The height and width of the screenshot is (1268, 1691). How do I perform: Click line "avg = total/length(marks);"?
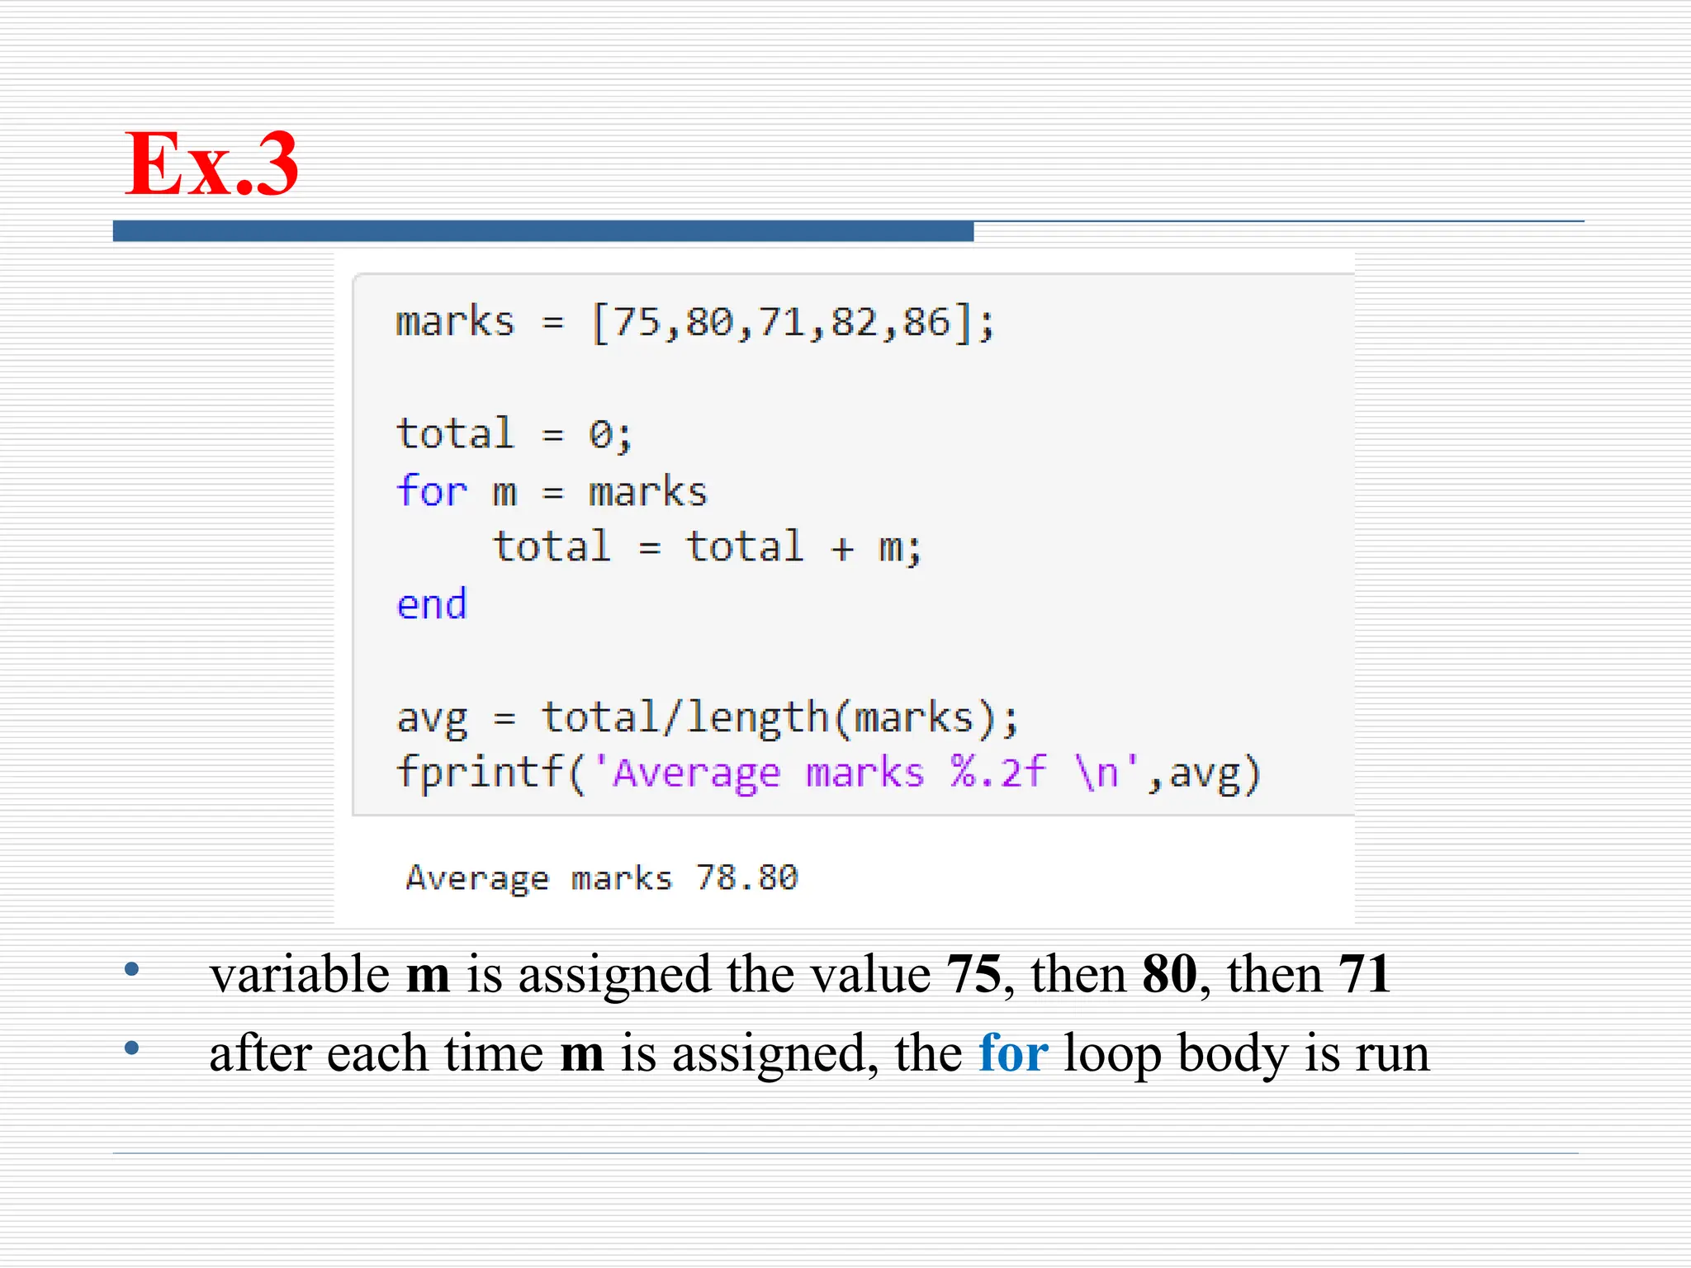coord(708,717)
